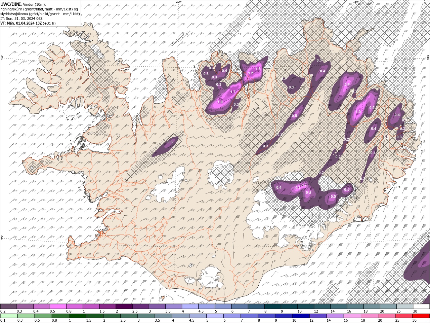Pick the grey-green 3 swatch in bottom legend row
This screenshot has height=323, width=430.
click(x=146, y=316)
